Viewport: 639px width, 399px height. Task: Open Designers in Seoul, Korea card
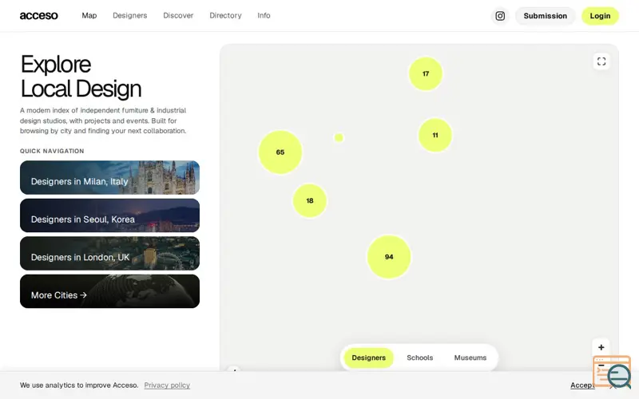[109, 215]
